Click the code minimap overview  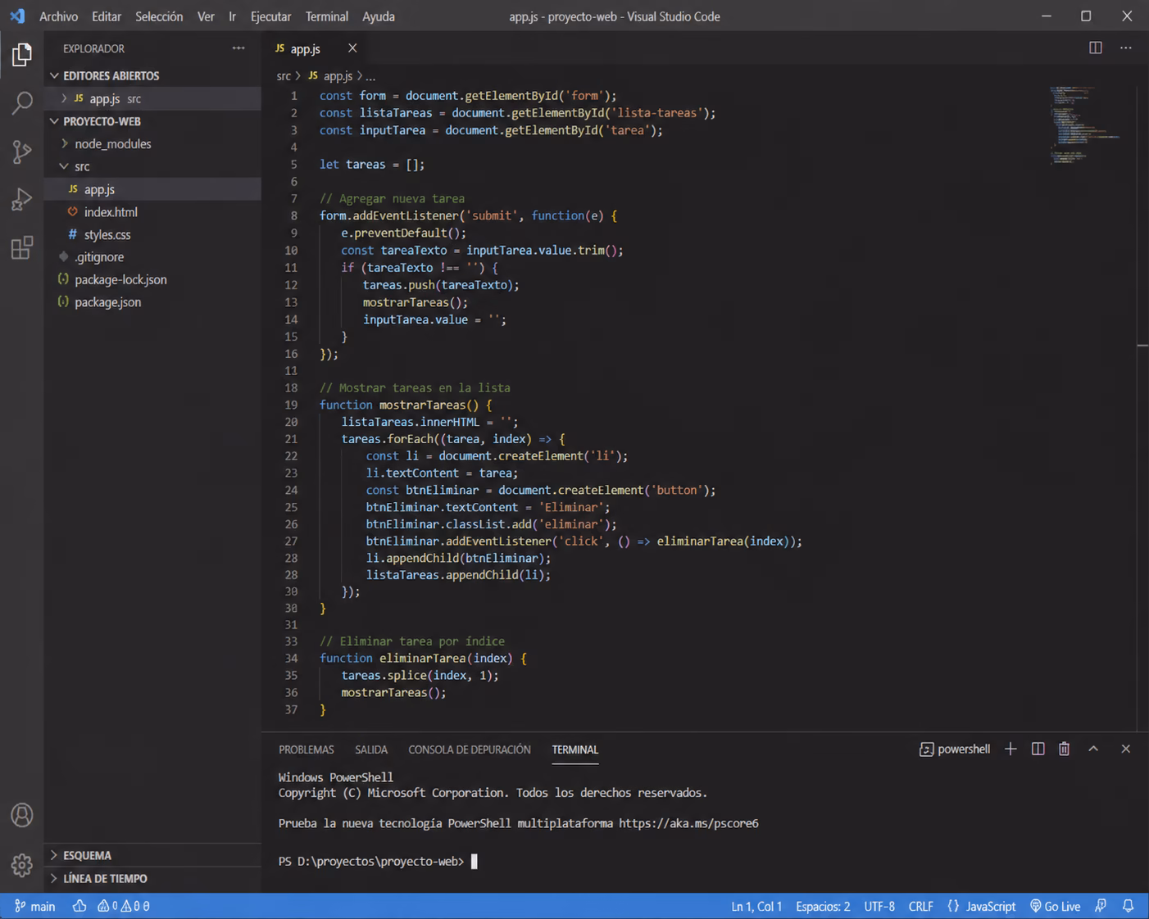[1084, 124]
